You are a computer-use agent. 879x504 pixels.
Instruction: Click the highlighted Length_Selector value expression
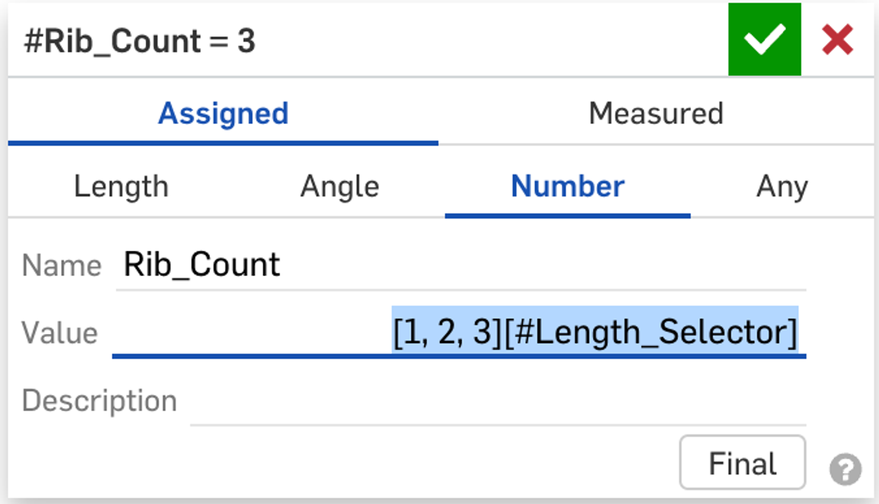(x=595, y=332)
